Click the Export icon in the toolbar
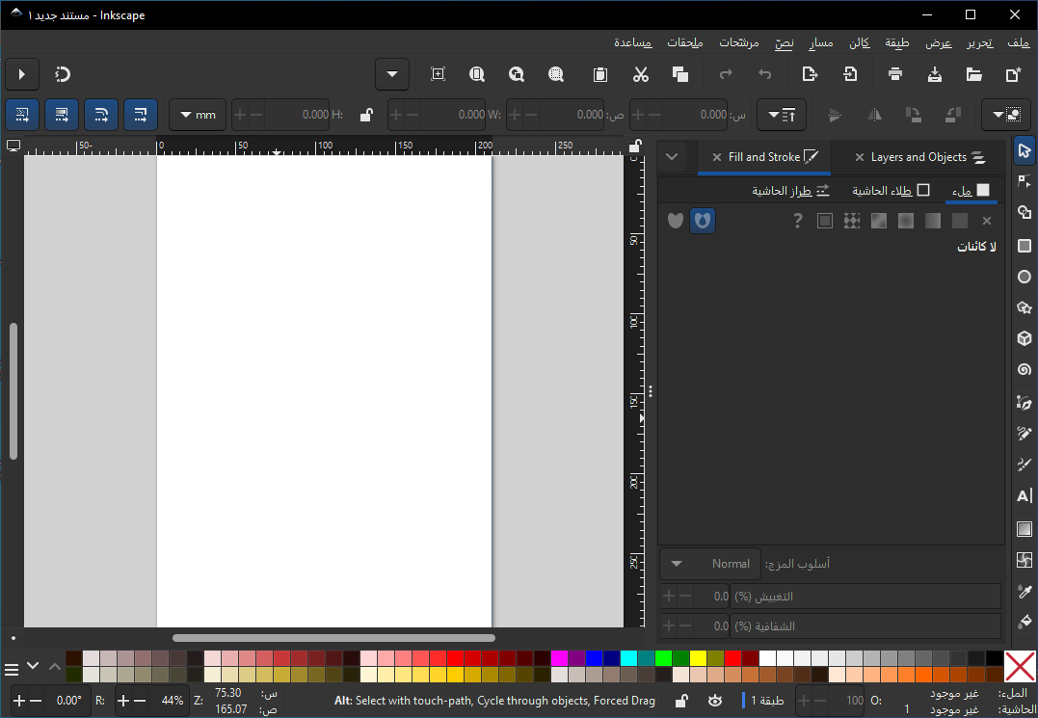The image size is (1038, 718). [x=810, y=75]
